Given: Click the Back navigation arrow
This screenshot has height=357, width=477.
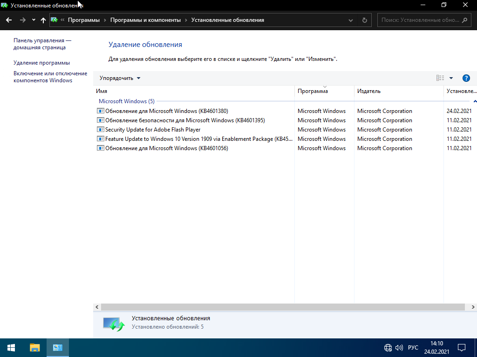Looking at the screenshot, I should pyautogui.click(x=8, y=20).
